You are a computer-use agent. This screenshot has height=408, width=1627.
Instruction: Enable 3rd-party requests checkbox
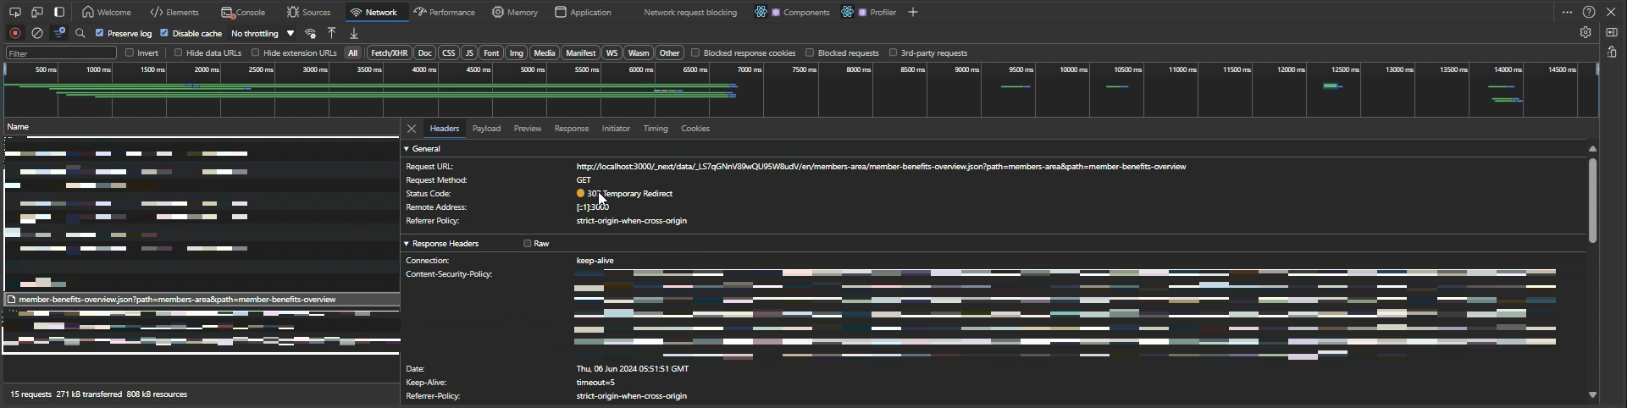coord(893,52)
